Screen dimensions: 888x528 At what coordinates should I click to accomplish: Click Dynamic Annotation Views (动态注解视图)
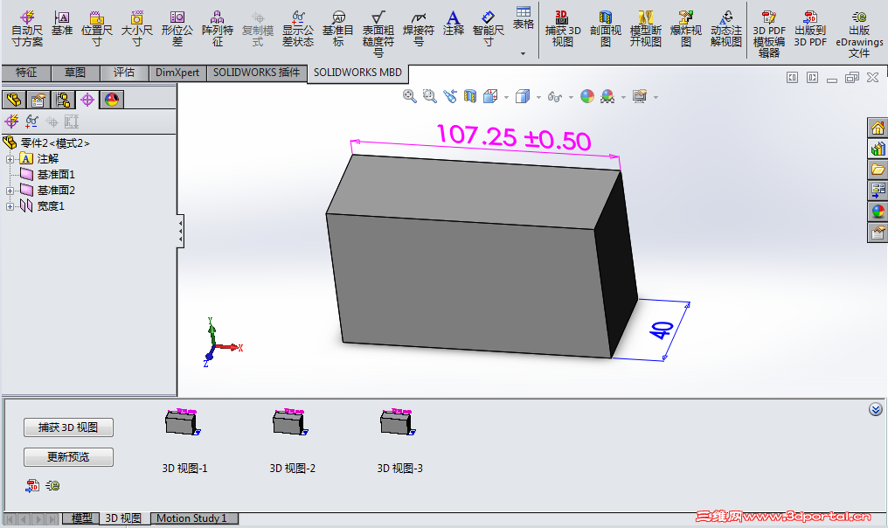[726, 28]
